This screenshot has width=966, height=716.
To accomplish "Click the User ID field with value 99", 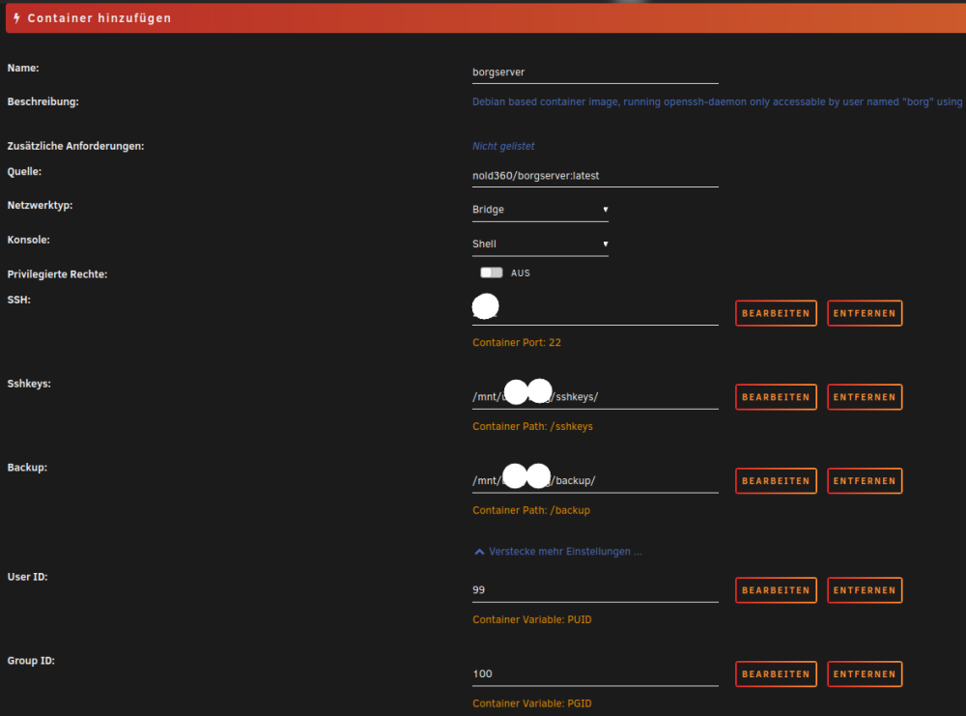I will [x=595, y=590].
